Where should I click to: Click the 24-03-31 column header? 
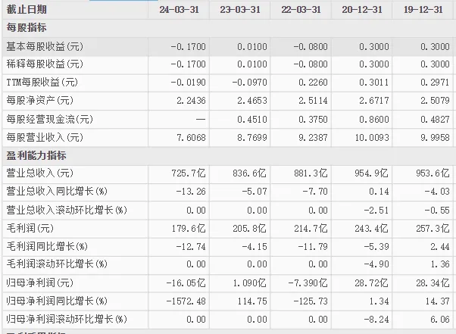pos(179,10)
